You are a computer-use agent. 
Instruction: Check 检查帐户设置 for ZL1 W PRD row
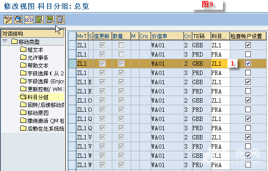coord(248,165)
